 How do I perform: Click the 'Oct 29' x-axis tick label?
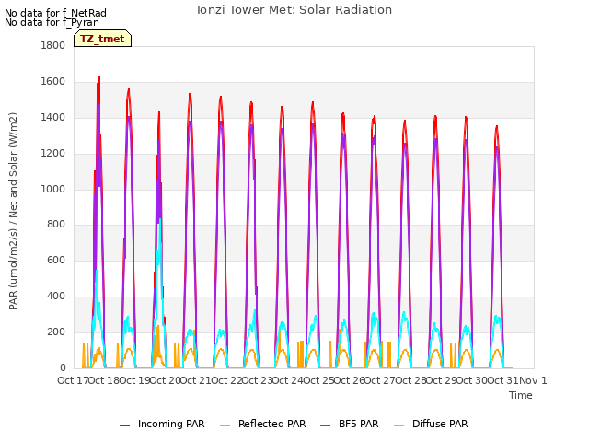pos(441,380)
